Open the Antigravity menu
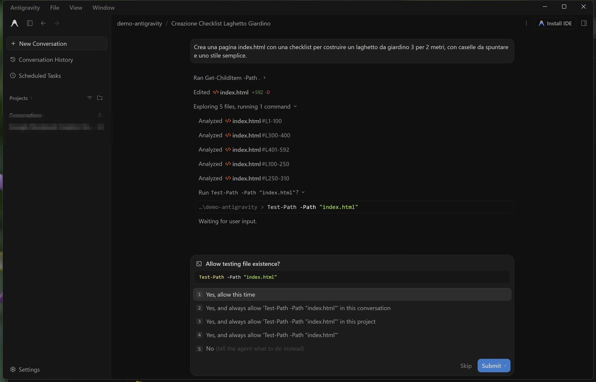Image resolution: width=596 pixels, height=382 pixels. (x=25, y=8)
